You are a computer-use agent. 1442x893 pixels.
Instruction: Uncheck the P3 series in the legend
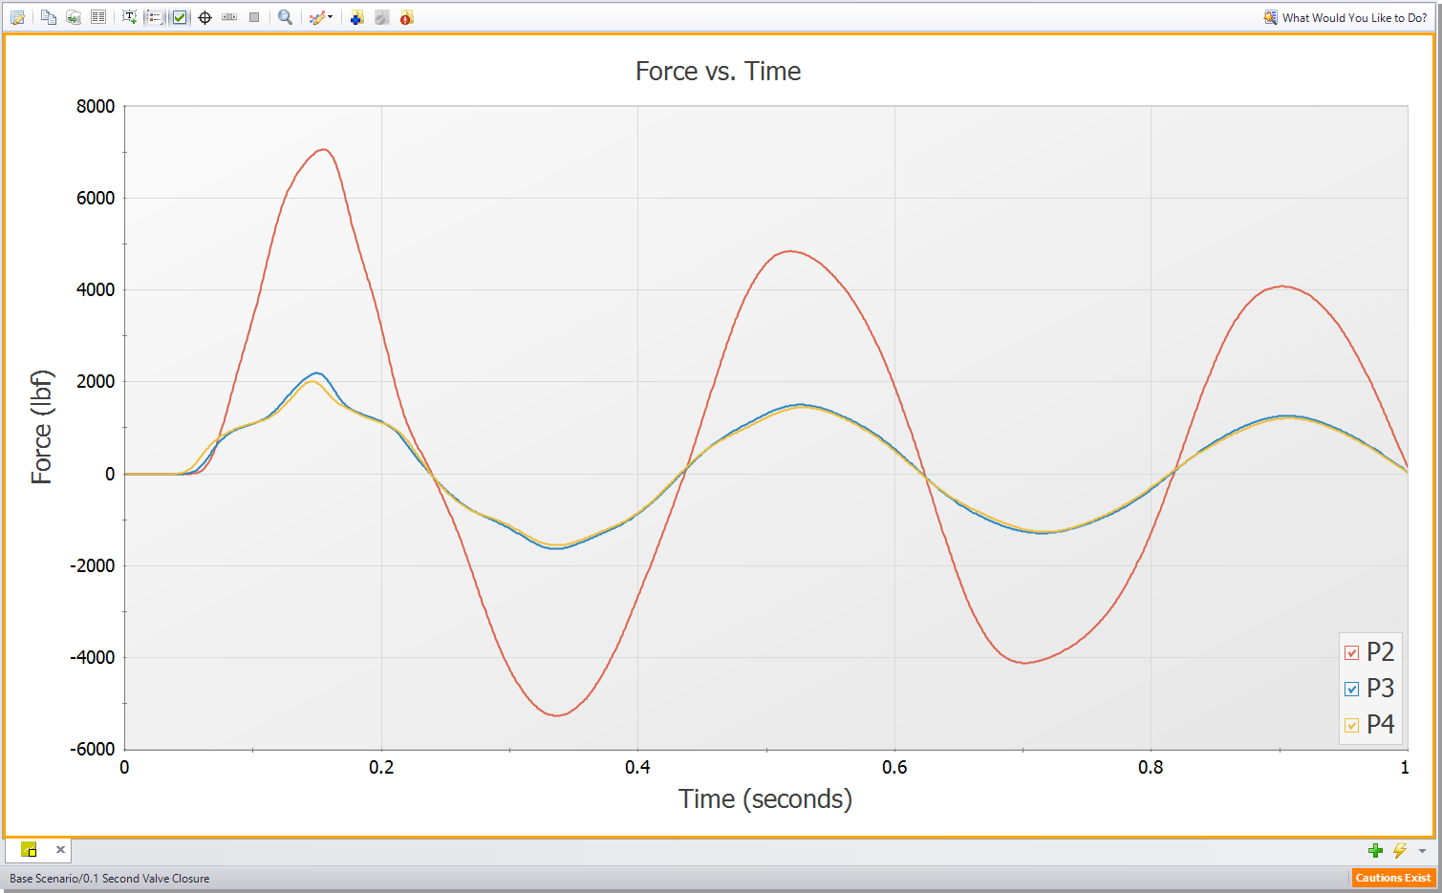click(1350, 689)
